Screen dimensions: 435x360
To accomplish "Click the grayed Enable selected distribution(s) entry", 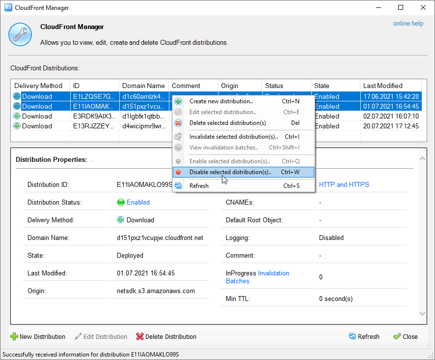I will pos(244,161).
